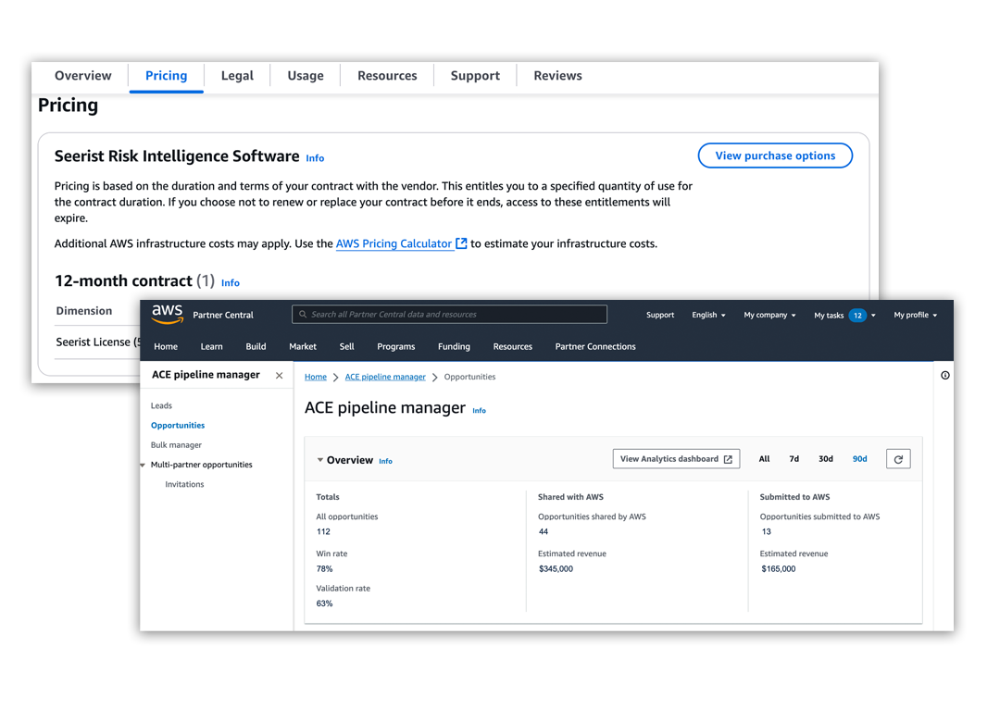Click Info next to Seerist Risk Intelligence Software

click(315, 158)
